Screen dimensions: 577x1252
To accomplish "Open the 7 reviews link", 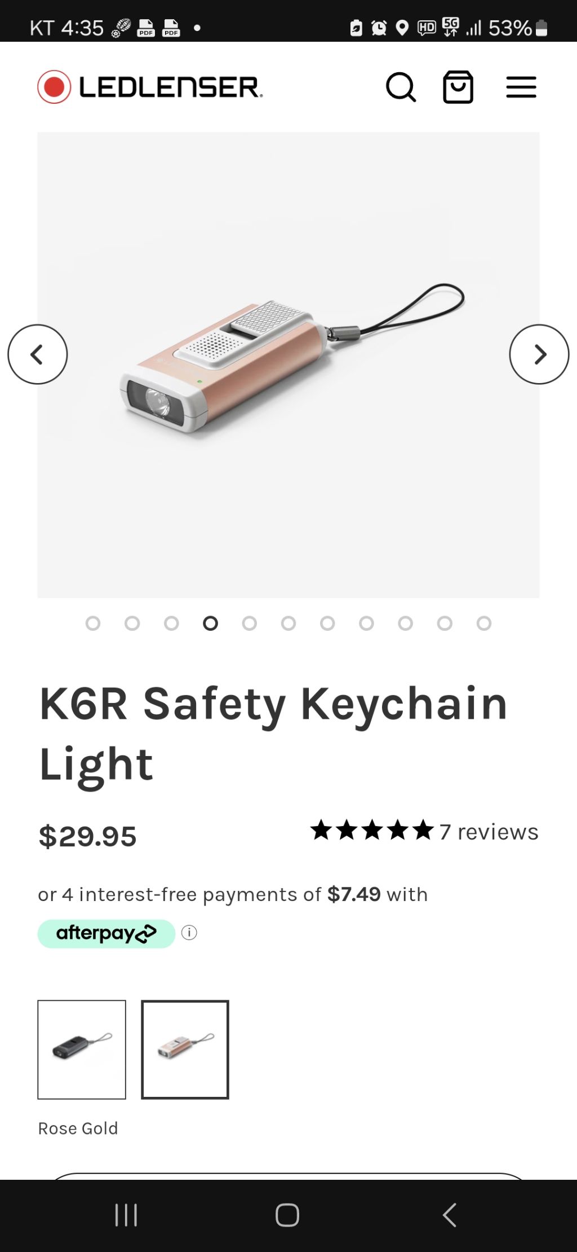I will pos(489,832).
